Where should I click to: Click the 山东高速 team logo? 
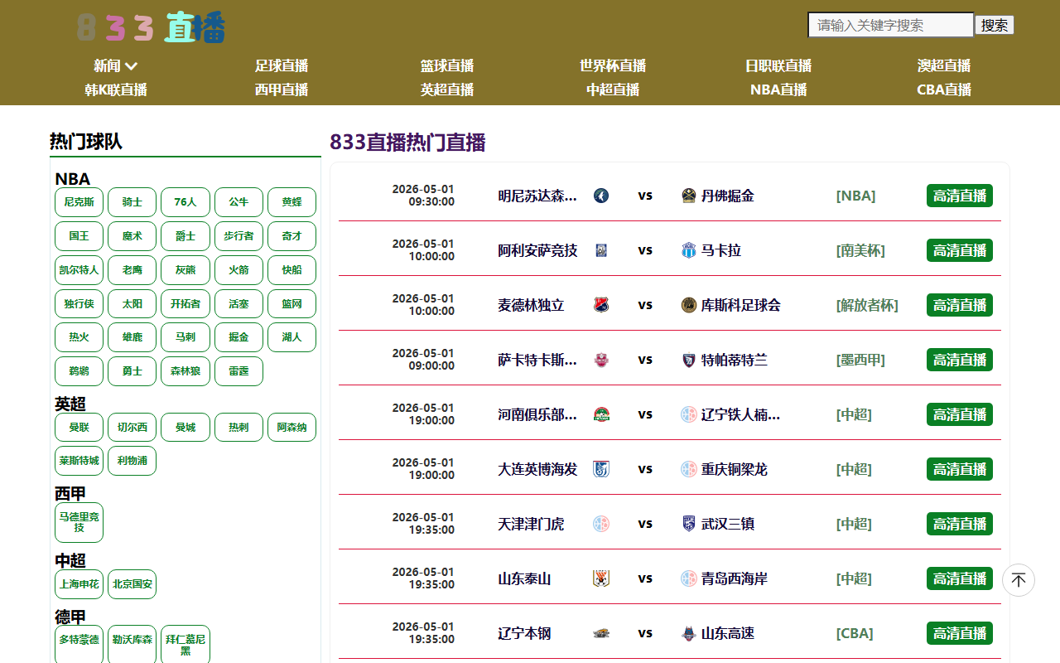(x=689, y=633)
